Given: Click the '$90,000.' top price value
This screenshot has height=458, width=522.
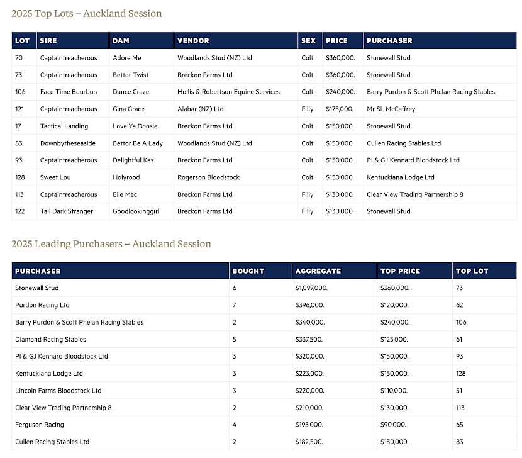Looking at the screenshot, I should point(393,425).
